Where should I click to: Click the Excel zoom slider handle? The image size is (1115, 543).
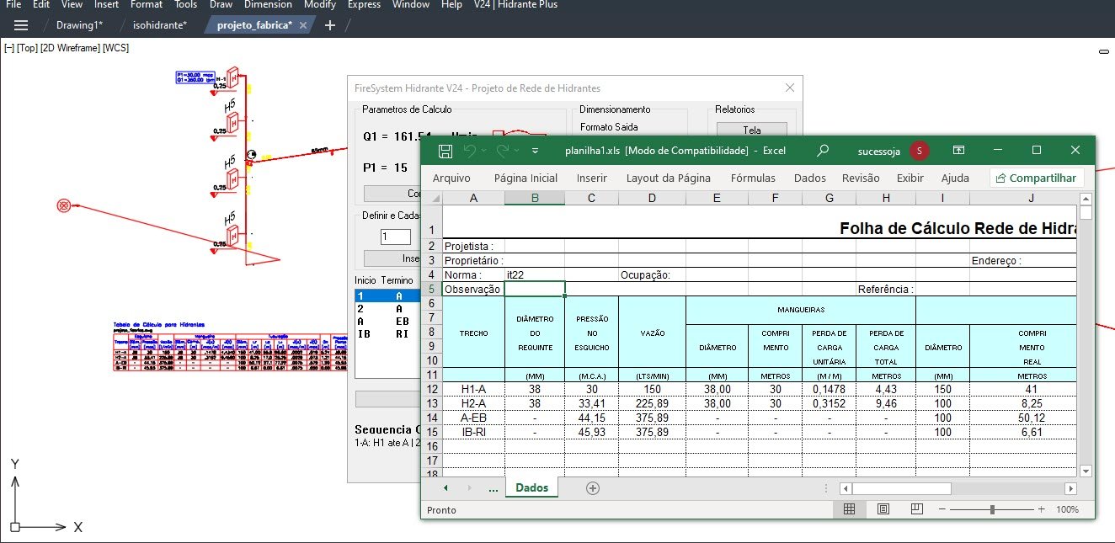click(x=993, y=509)
